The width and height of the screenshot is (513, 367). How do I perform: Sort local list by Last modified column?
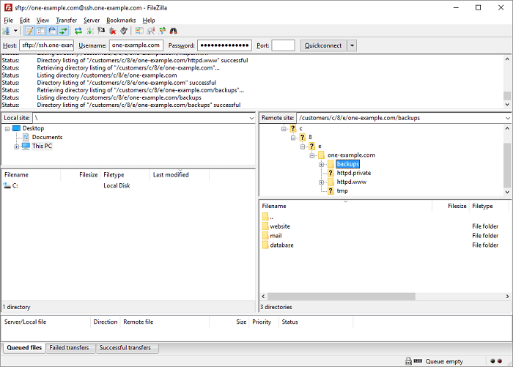(x=180, y=175)
